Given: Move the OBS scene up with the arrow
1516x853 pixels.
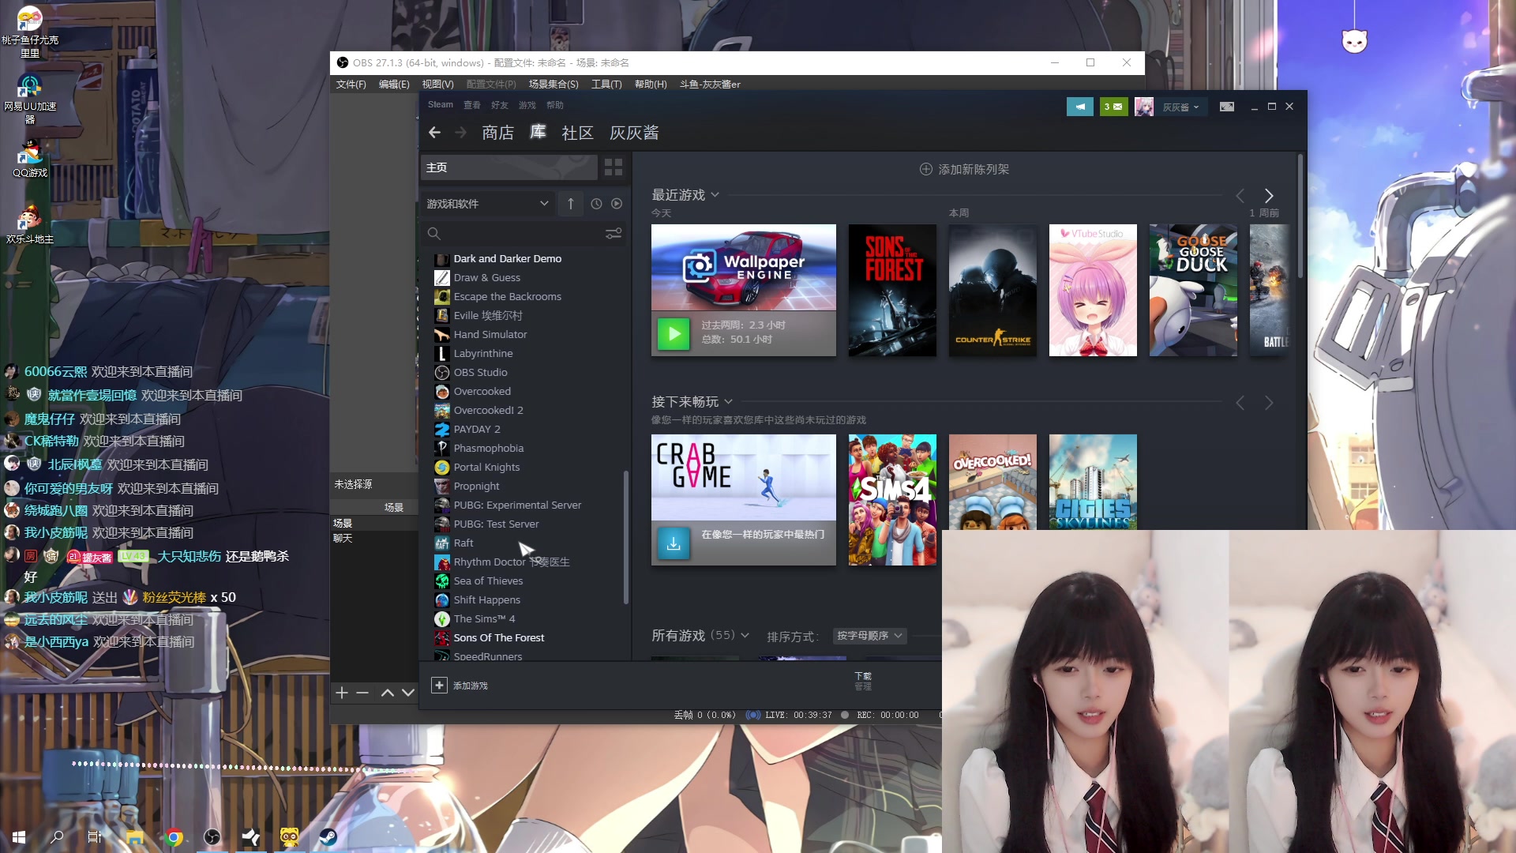Looking at the screenshot, I should [388, 693].
